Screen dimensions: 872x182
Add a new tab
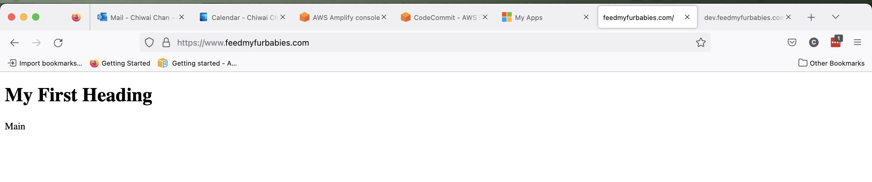(x=811, y=17)
